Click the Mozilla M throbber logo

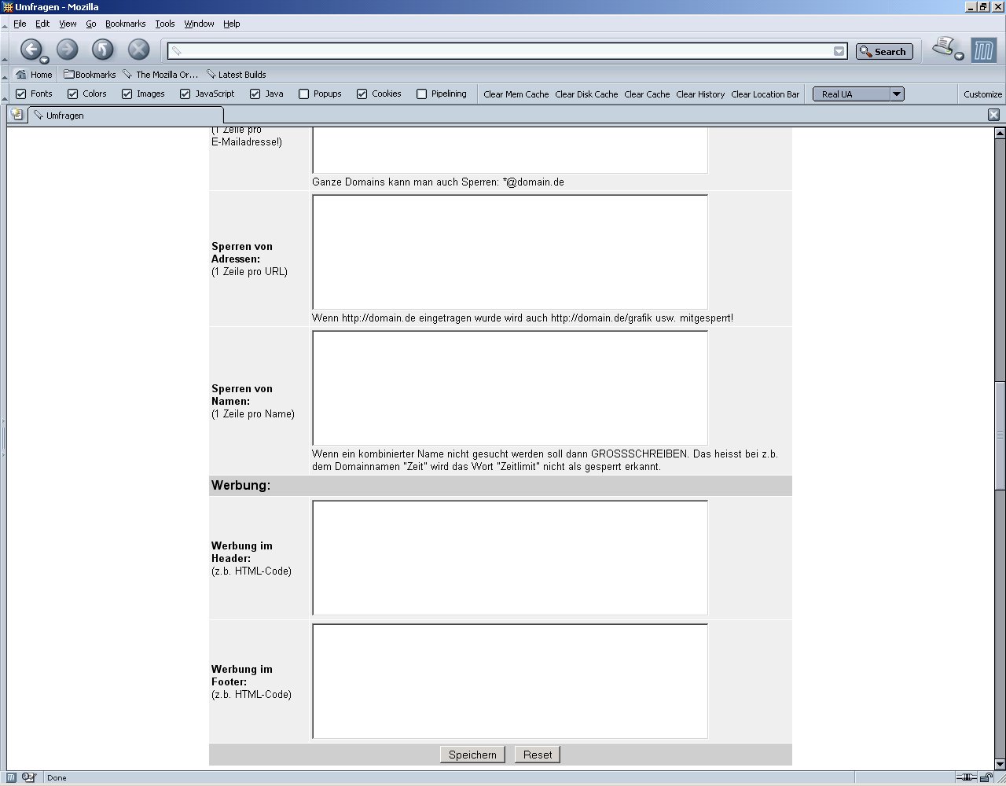click(x=983, y=50)
